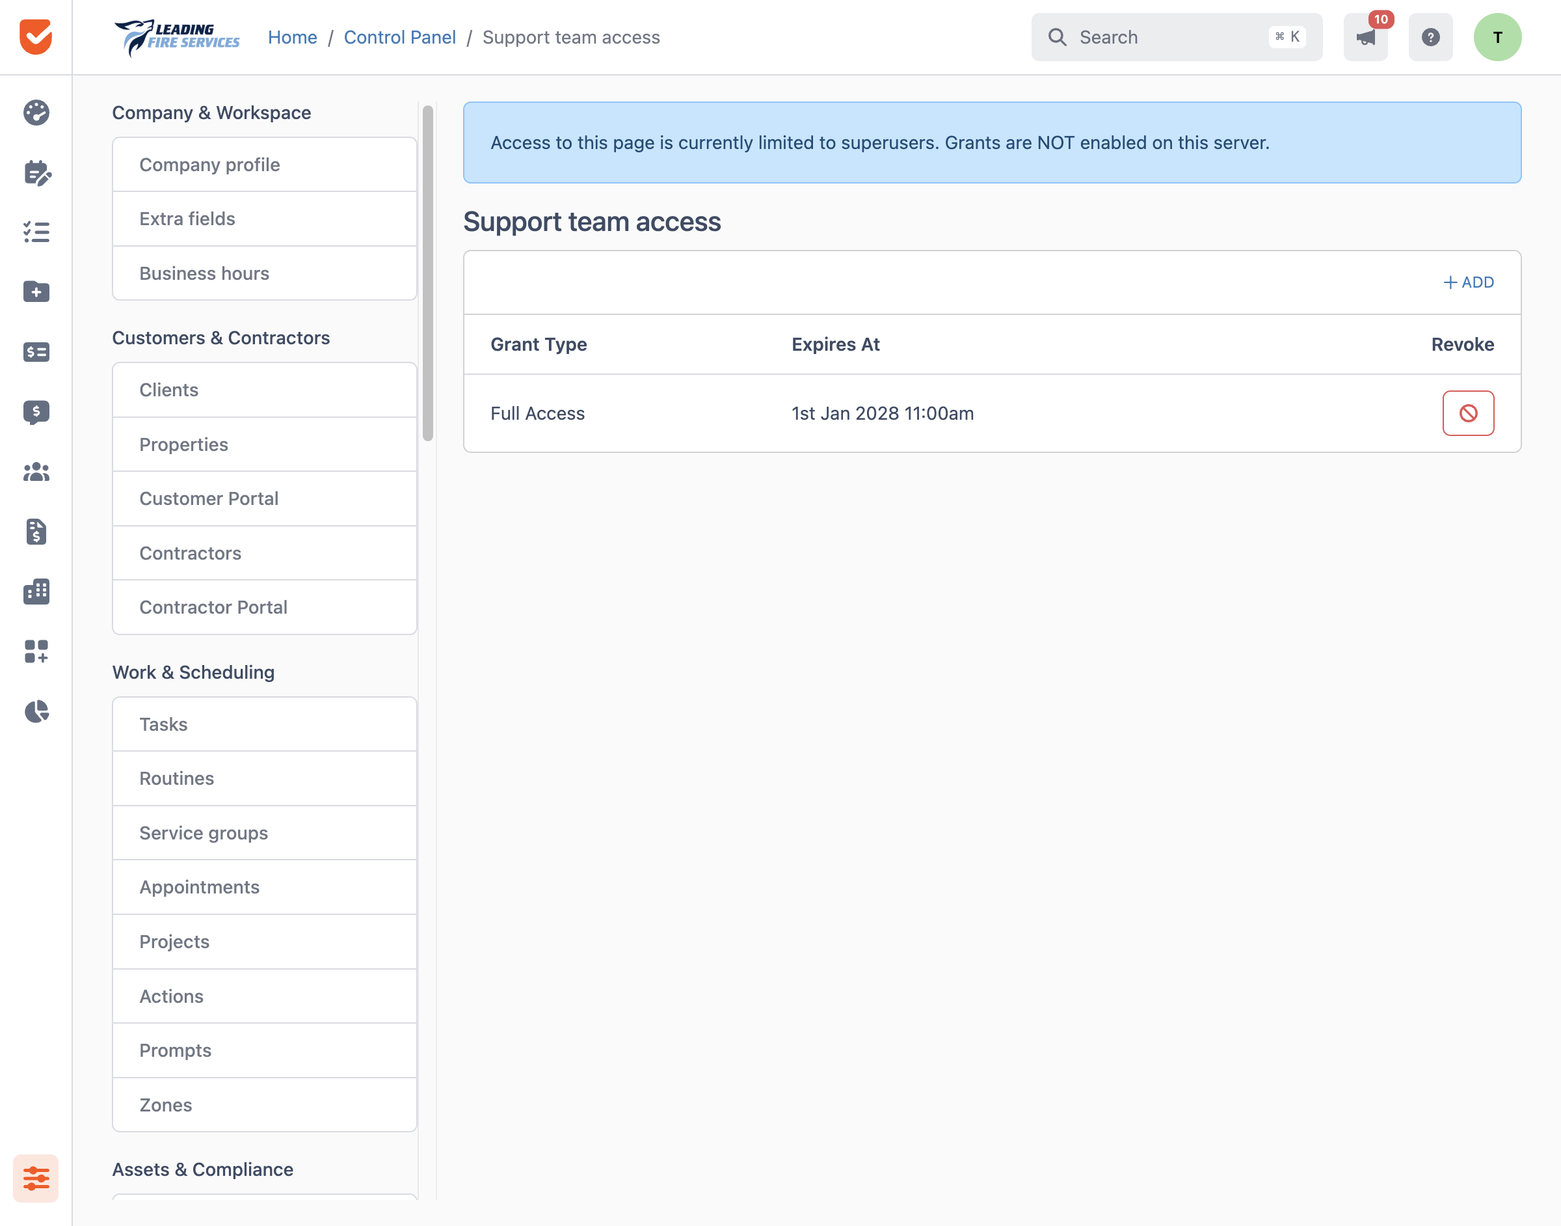Open the task checklist icon in sidebar
The width and height of the screenshot is (1561, 1226).
coord(36,232)
